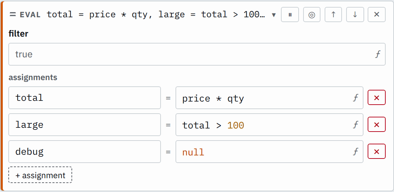Open function editor for the filter field
Viewport: 394px width, 192px height.
click(x=377, y=54)
